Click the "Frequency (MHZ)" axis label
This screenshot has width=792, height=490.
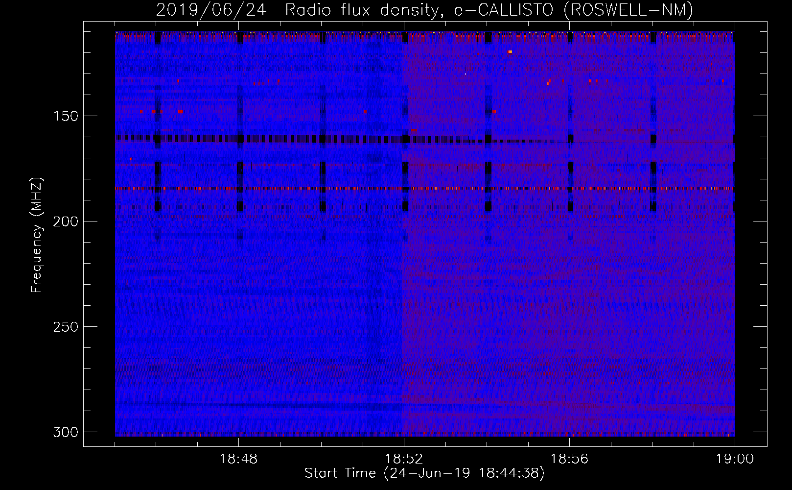[37, 235]
